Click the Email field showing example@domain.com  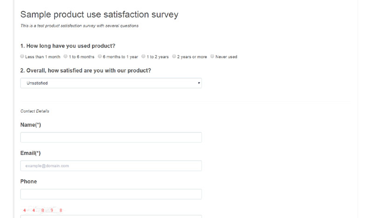(111, 166)
